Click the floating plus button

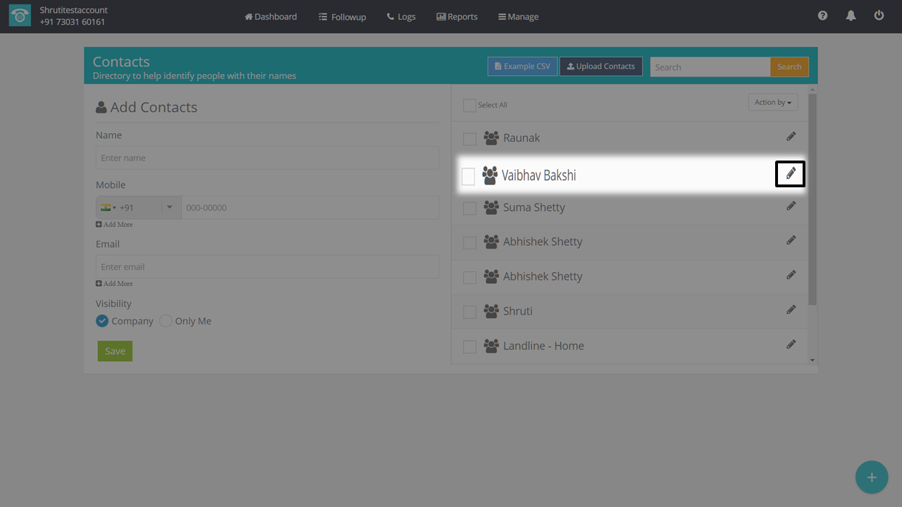tap(871, 477)
